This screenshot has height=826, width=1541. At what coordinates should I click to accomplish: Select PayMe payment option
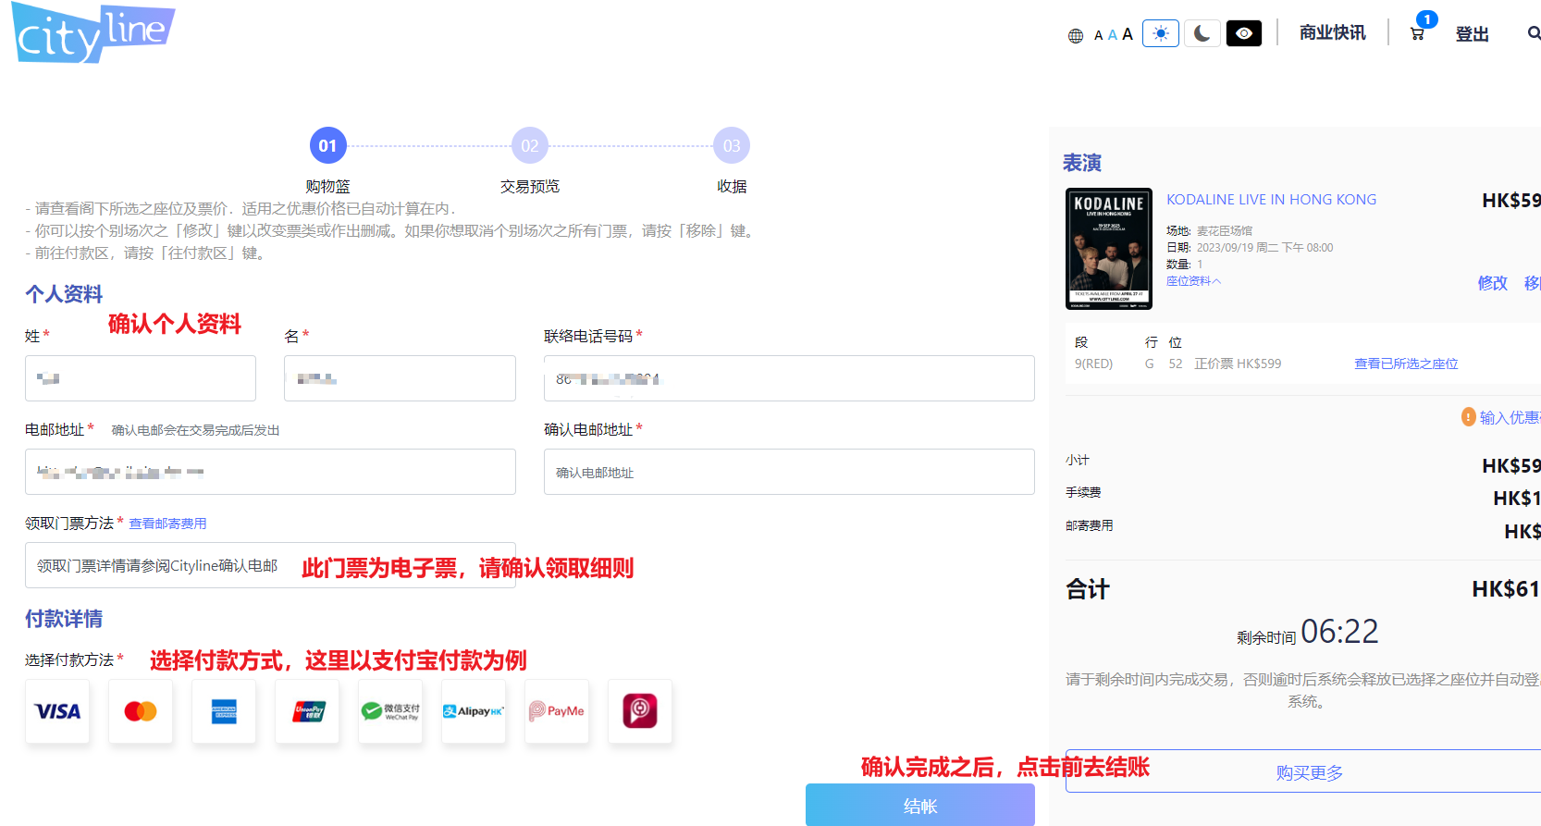pos(557,711)
